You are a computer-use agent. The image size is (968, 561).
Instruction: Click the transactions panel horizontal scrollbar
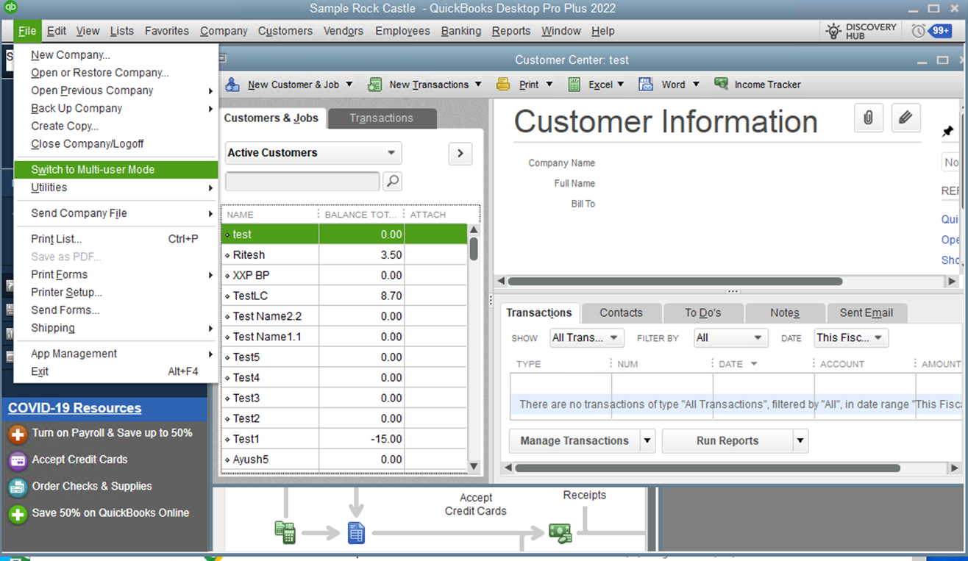[707, 468]
